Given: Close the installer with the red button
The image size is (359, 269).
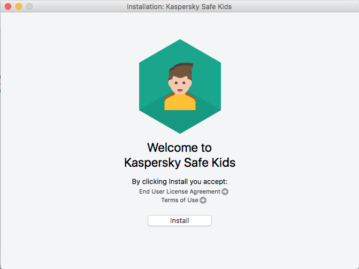Looking at the screenshot, I should (x=8, y=6).
